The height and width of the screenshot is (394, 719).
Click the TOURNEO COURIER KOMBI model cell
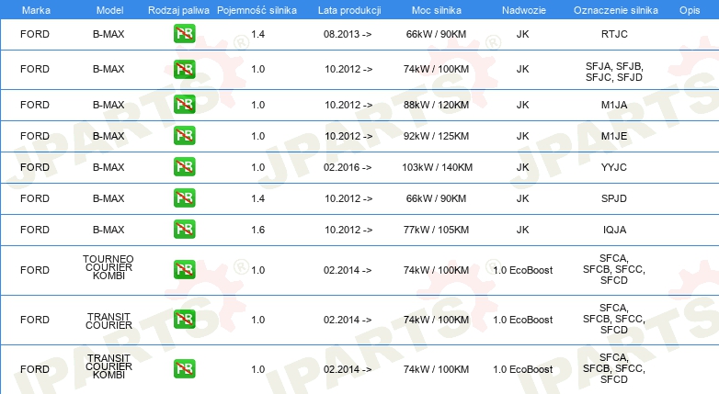coord(108,267)
